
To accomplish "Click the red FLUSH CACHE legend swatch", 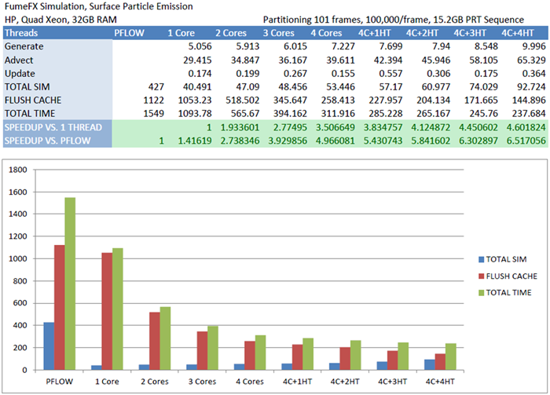I will (481, 276).
